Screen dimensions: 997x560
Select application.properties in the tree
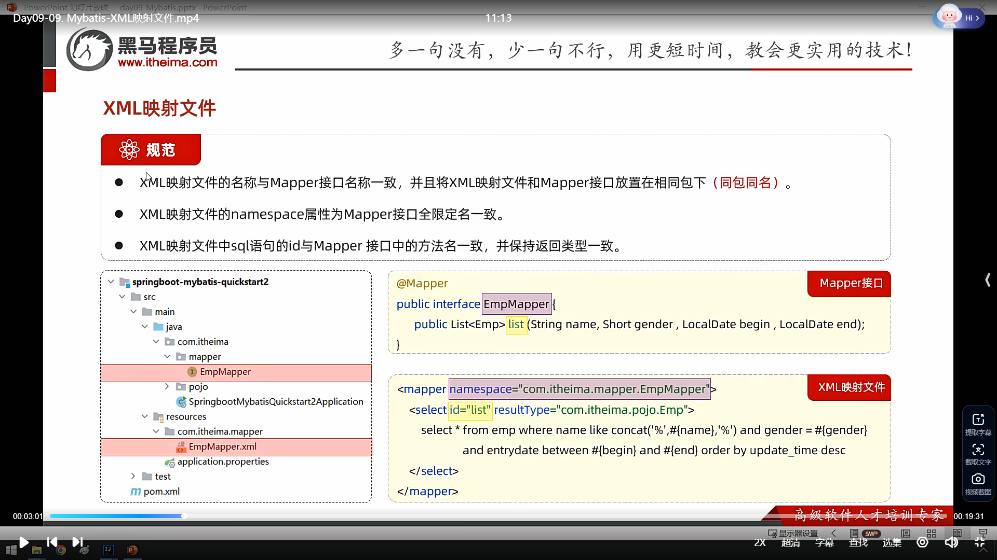coord(217,461)
